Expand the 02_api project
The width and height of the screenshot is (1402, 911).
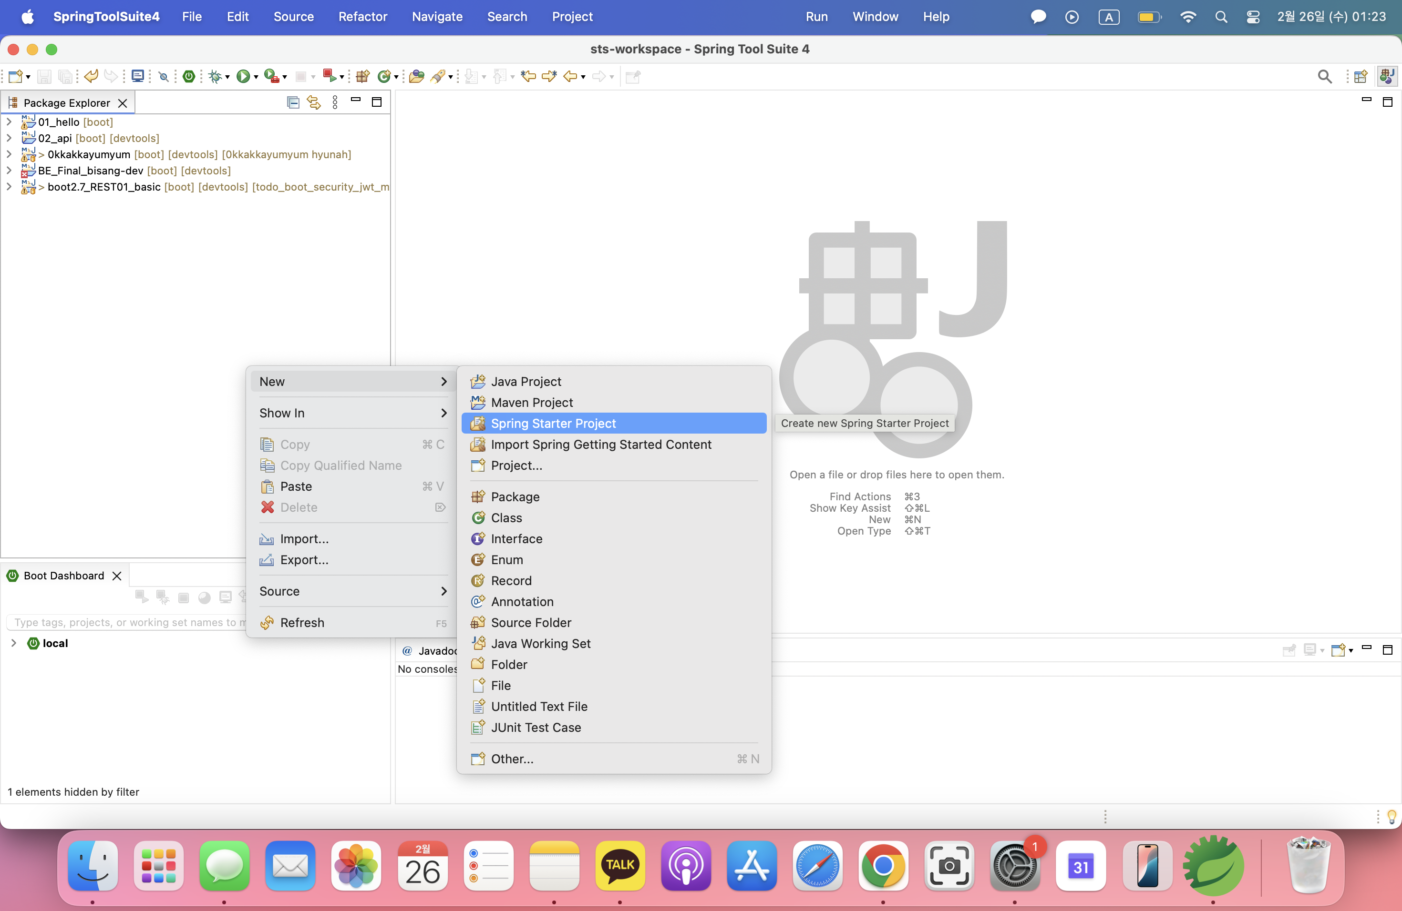pos(9,138)
